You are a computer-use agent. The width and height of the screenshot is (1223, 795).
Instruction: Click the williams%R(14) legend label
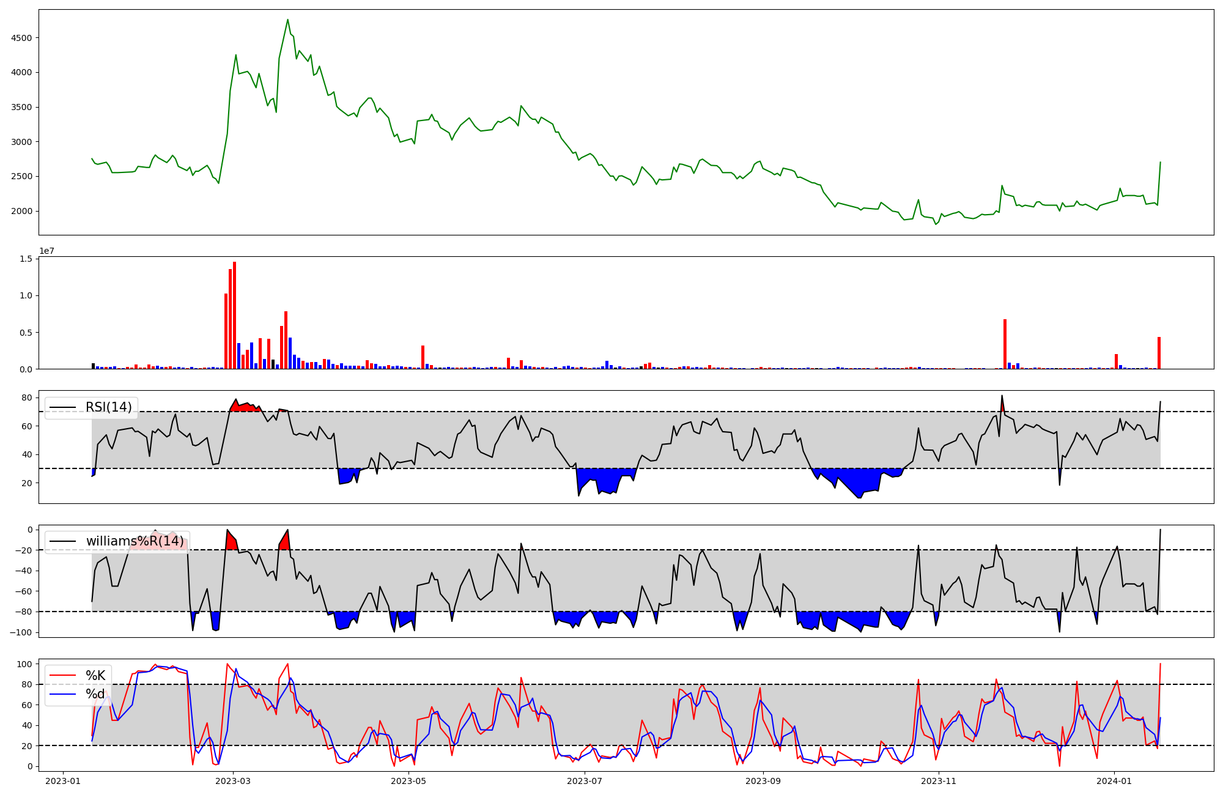coord(135,541)
